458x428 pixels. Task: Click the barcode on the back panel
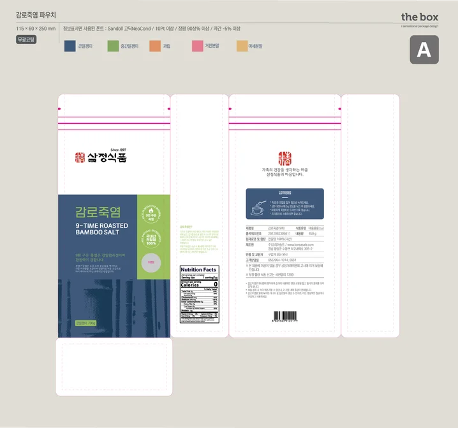(x=284, y=317)
